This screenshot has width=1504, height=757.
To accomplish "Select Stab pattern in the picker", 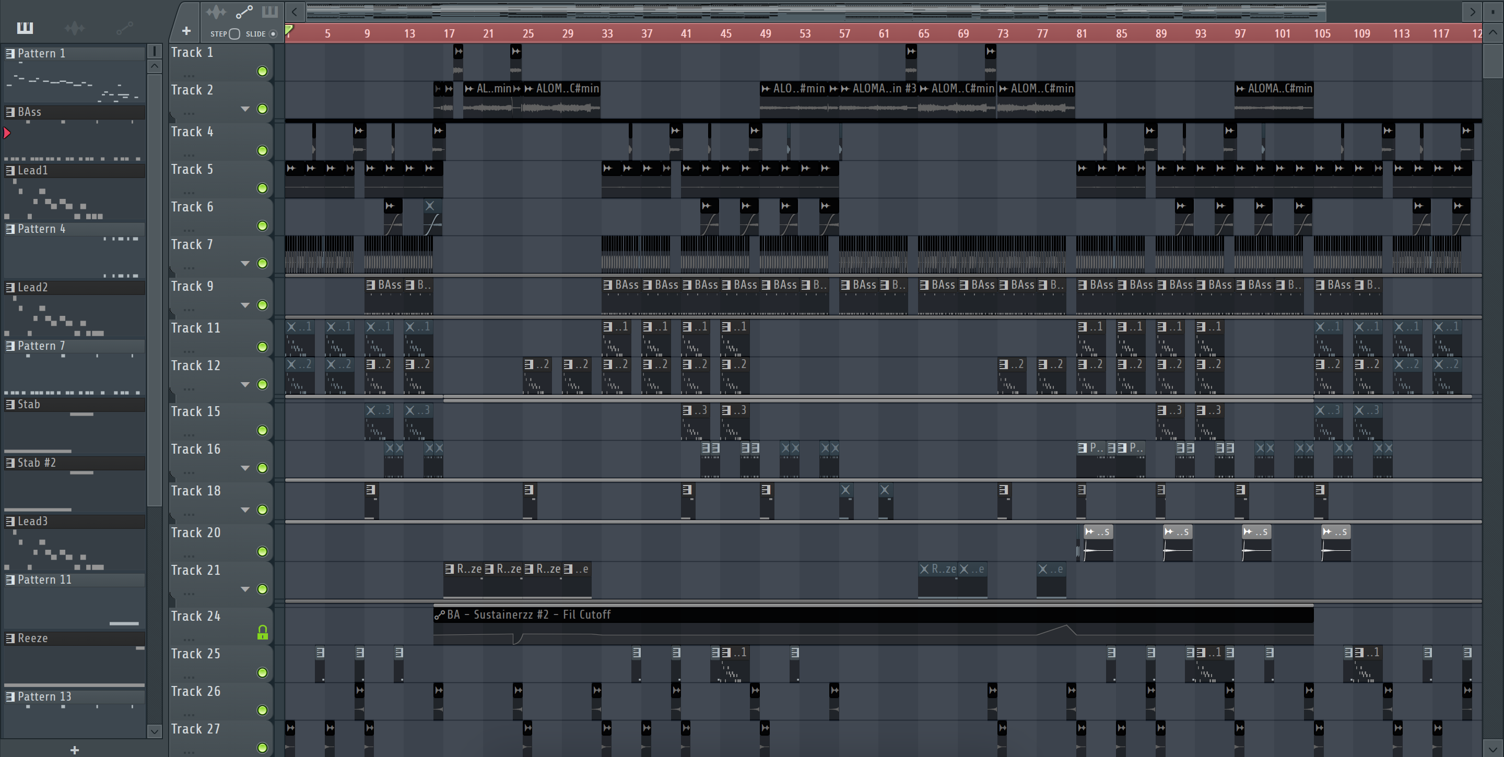I will tap(75, 404).
